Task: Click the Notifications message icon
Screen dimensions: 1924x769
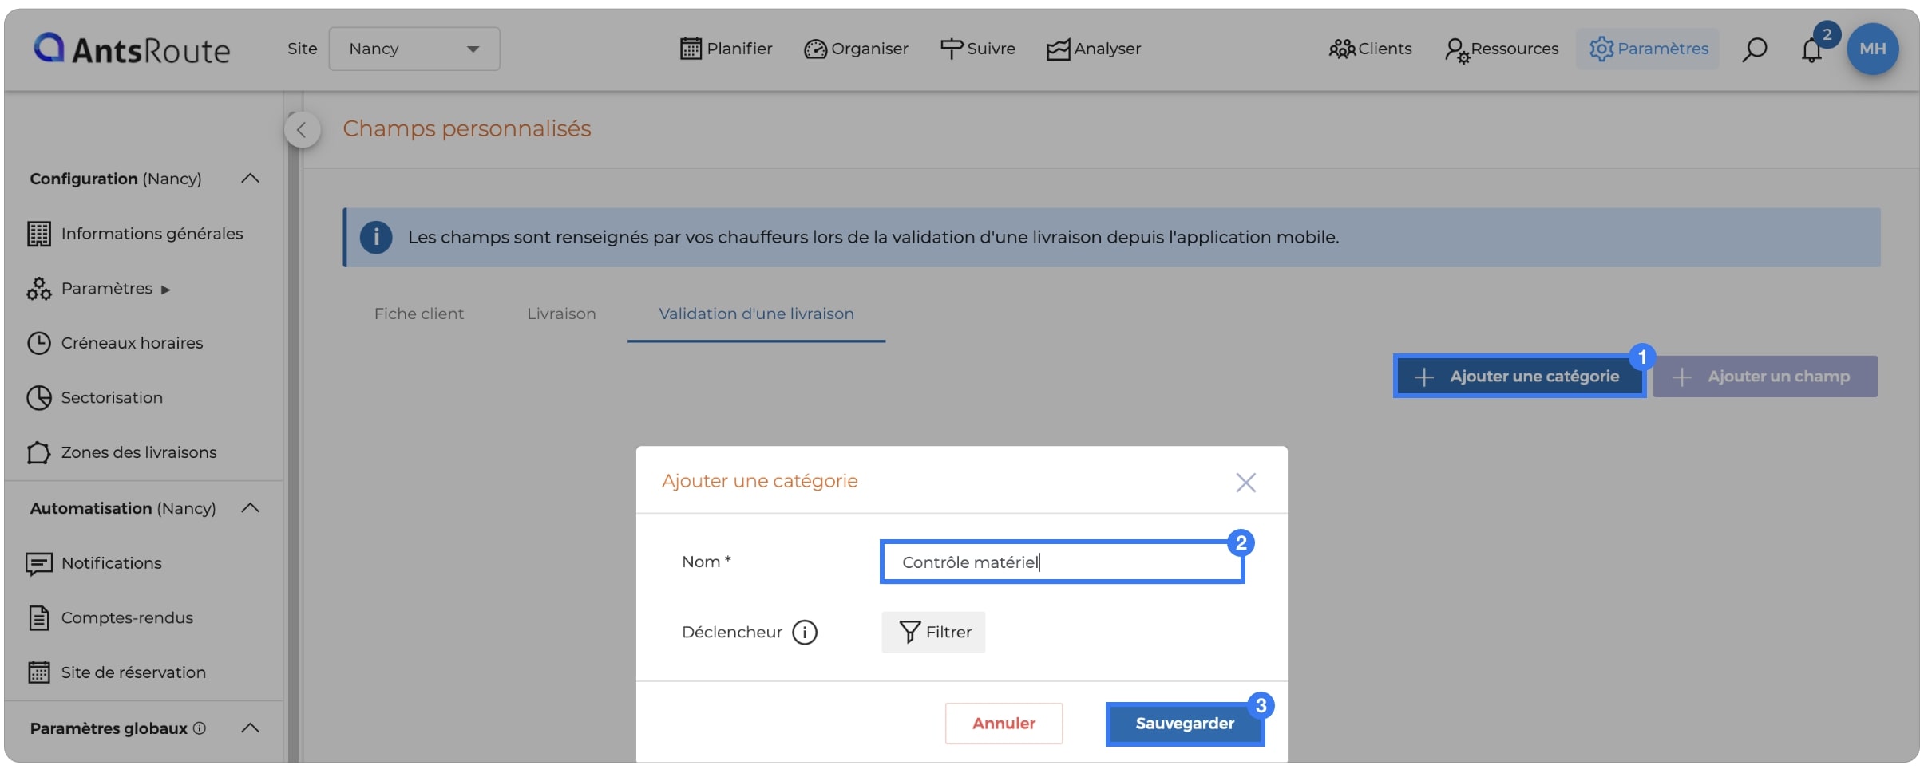Action: [x=38, y=564]
